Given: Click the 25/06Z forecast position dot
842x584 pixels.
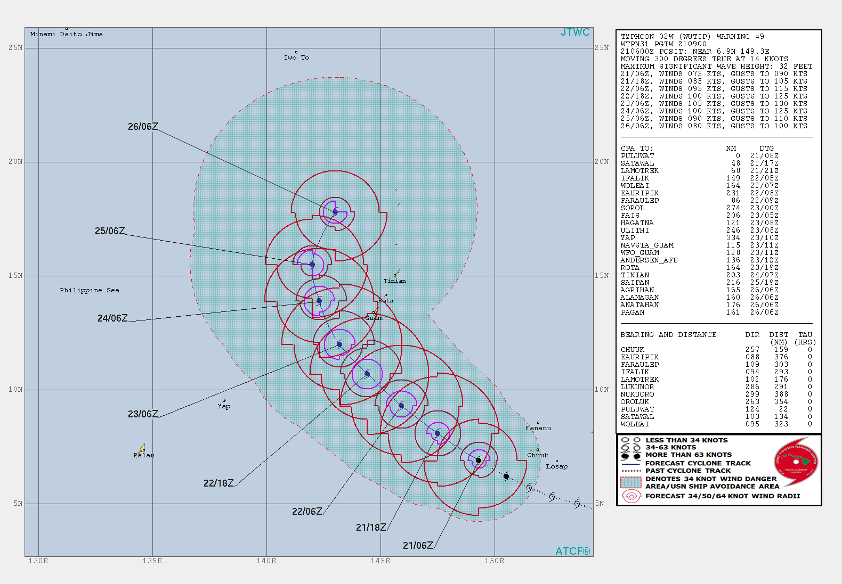Looking at the screenshot, I should tap(312, 265).
